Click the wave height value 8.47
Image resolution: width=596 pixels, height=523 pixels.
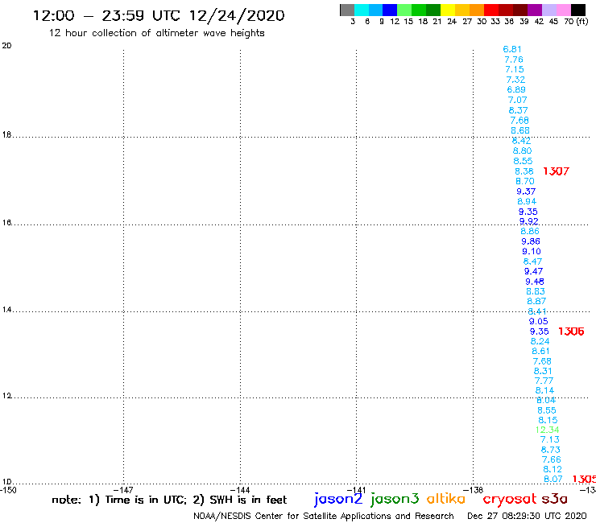[x=532, y=261]
